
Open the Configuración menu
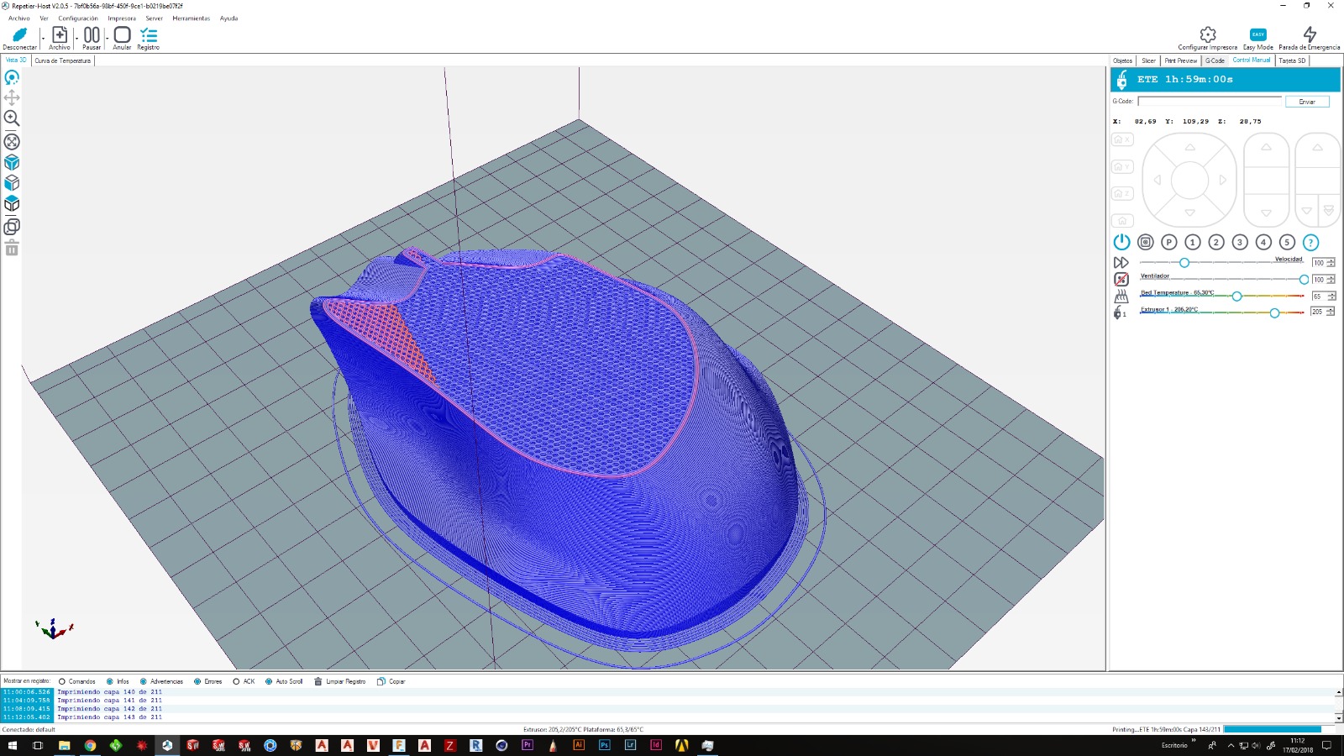click(x=78, y=18)
